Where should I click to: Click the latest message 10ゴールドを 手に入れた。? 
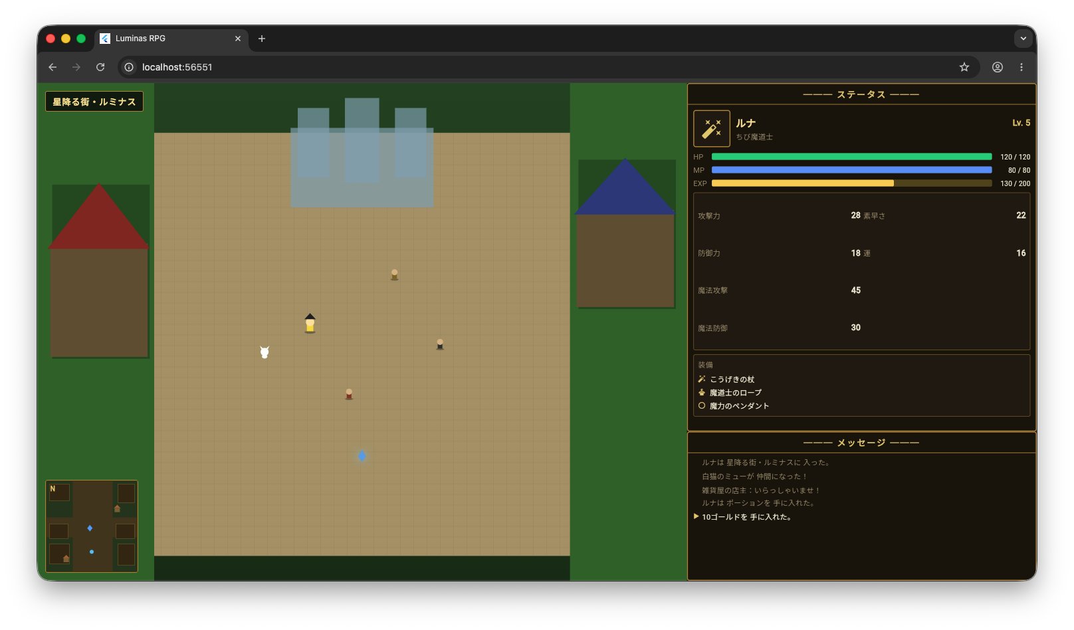coord(747,517)
